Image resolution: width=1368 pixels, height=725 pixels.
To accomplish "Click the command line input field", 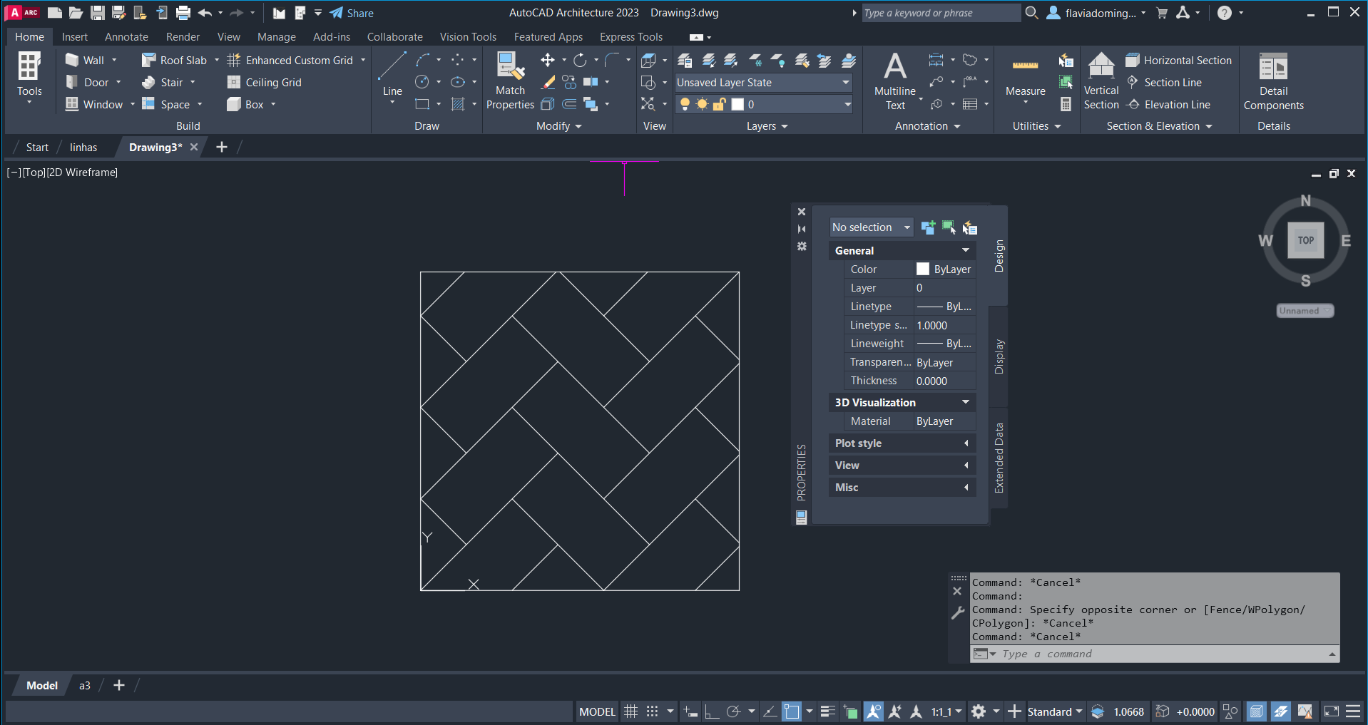I will [x=1155, y=654].
